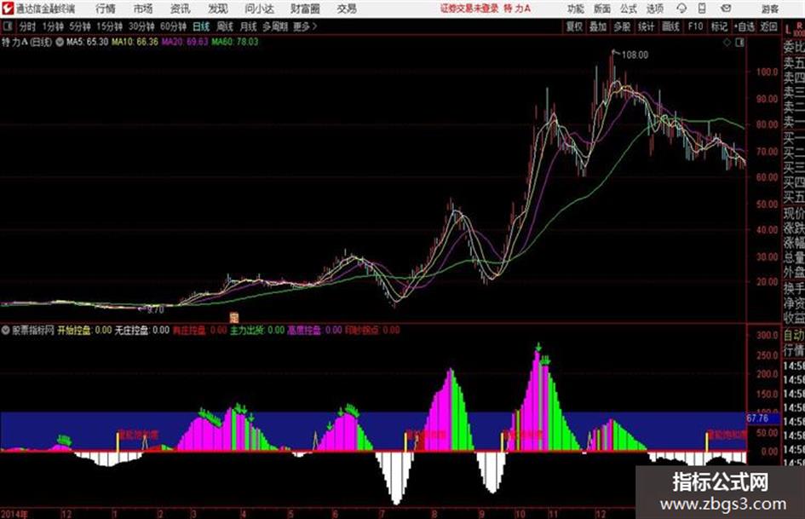The height and width of the screenshot is (519, 805).
Task: Open the 交易 menu
Action: pyautogui.click(x=347, y=9)
